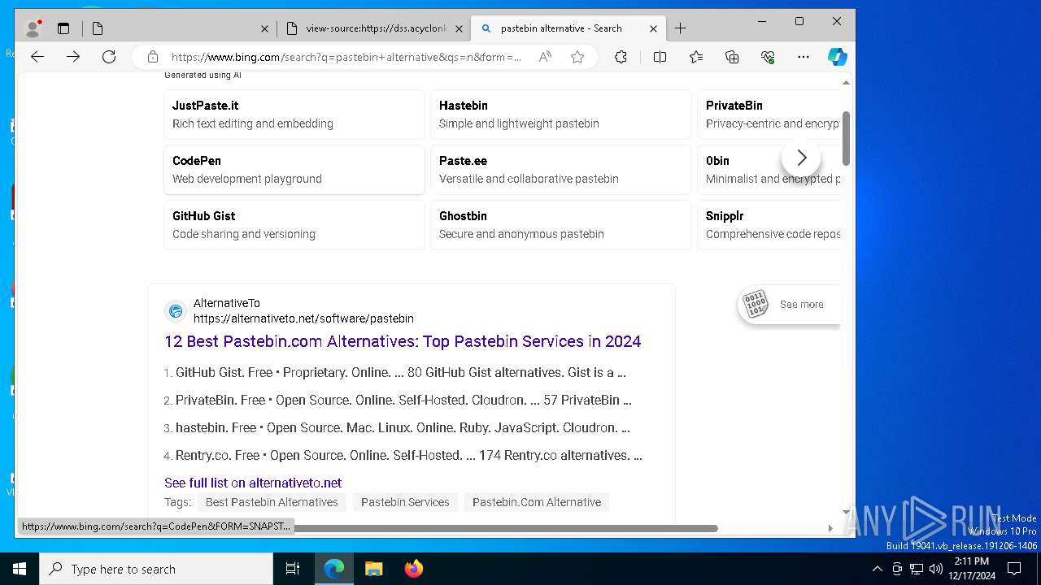Viewport: 1041px width, 585px height.
Task: Open the Edge profile icon
Action: pos(33,28)
